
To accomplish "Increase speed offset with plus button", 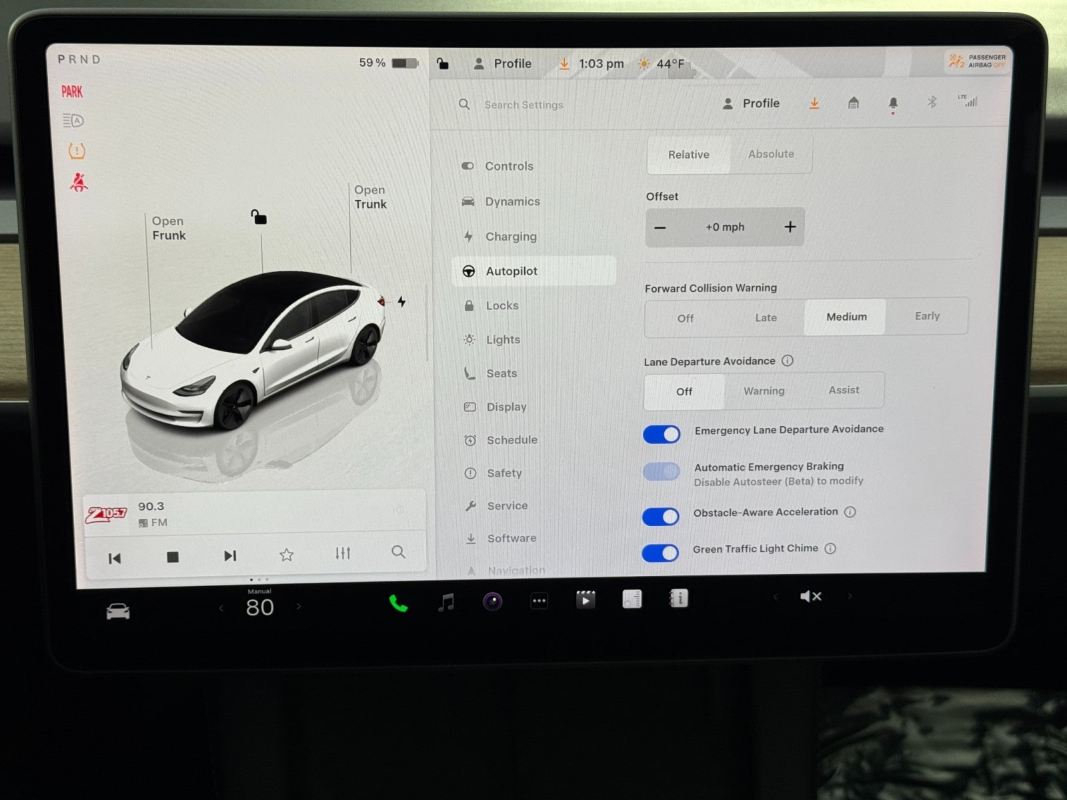I will [x=790, y=227].
